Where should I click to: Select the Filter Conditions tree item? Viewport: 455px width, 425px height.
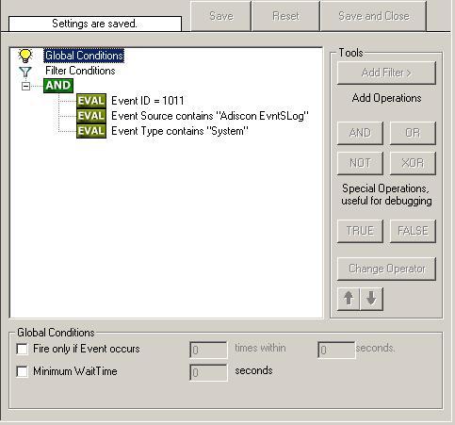pyautogui.click(x=80, y=71)
